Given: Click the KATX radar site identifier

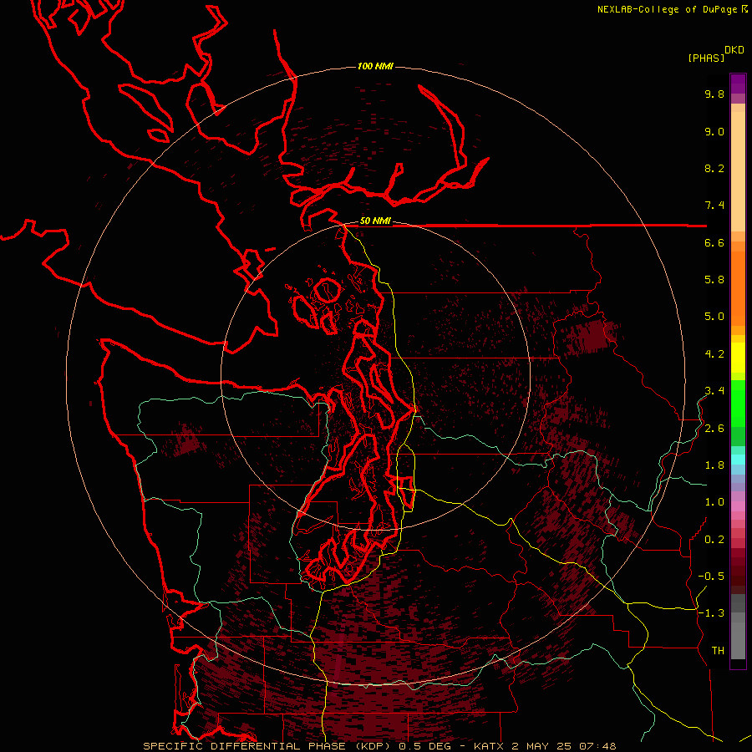Looking at the screenshot, I should tap(488, 746).
